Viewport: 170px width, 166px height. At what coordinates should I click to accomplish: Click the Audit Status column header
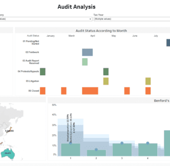[x=33, y=36]
